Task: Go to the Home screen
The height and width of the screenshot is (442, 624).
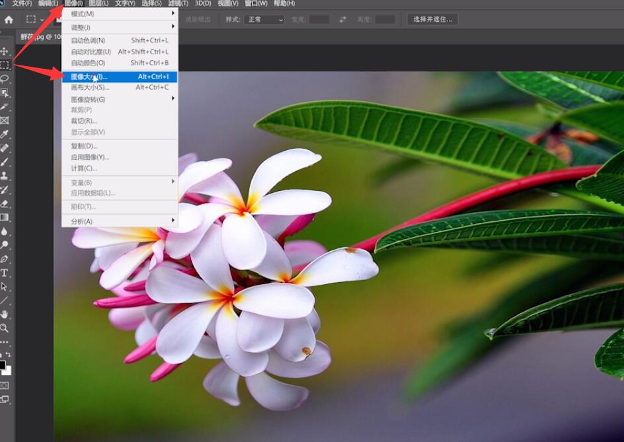Action: (x=9, y=20)
